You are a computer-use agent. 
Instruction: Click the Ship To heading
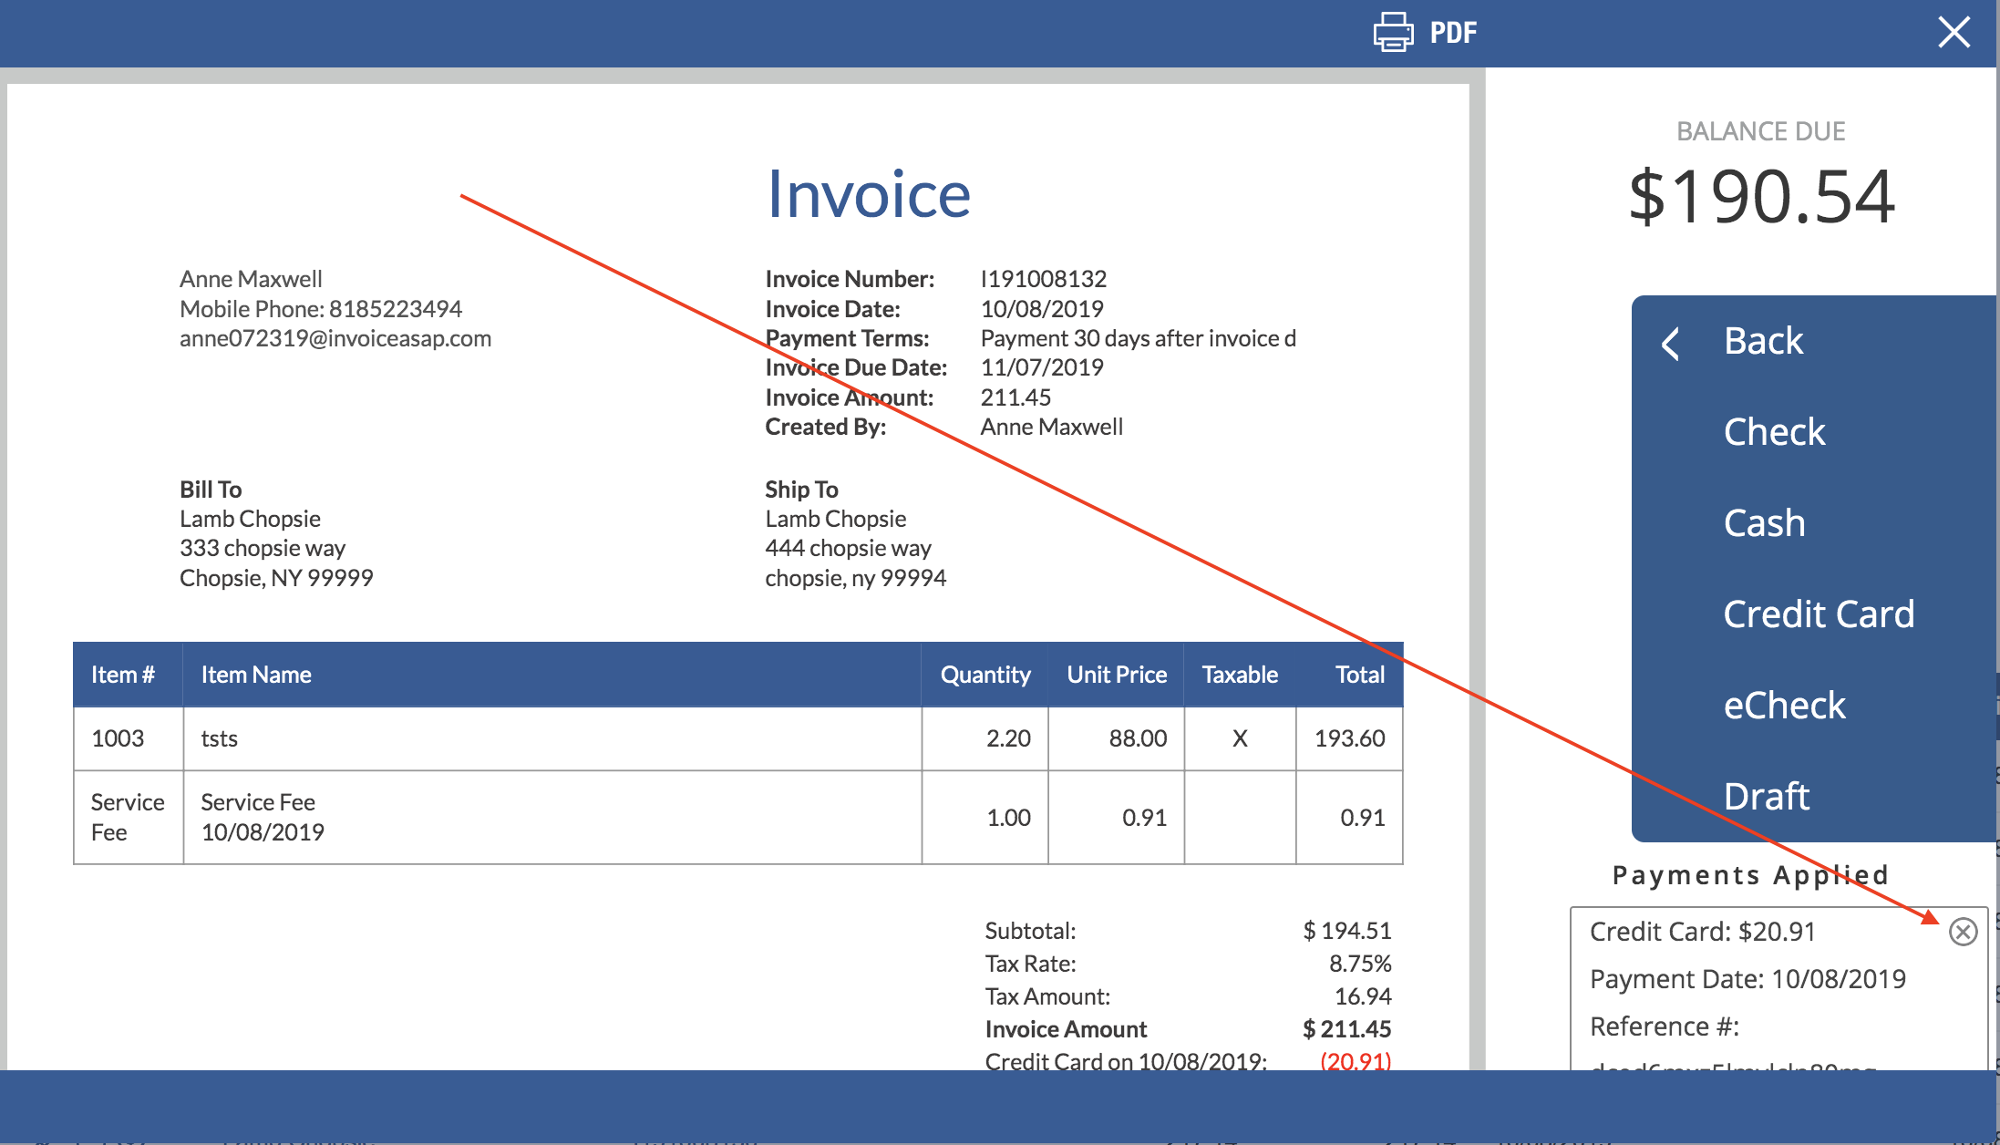coord(801,490)
